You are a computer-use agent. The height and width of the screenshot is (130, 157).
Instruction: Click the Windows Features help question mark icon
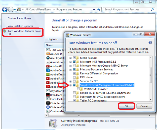click(x=150, y=43)
